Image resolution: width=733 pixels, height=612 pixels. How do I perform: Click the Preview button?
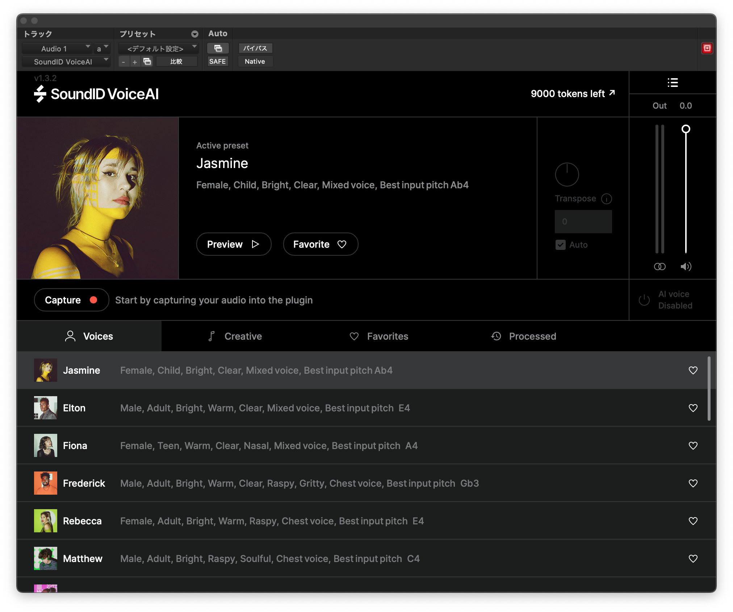pyautogui.click(x=234, y=244)
